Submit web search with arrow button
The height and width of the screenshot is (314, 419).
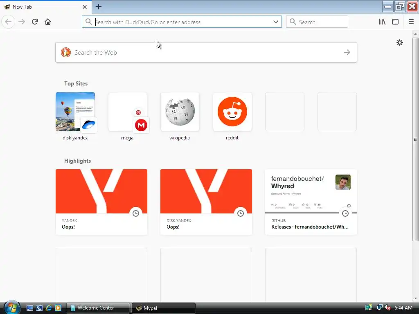point(347,52)
